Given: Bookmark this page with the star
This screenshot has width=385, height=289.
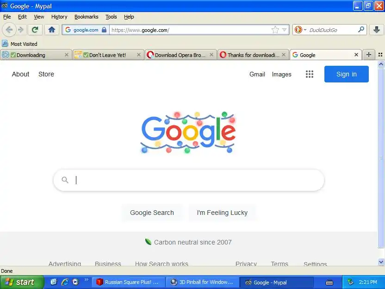Looking at the screenshot, I should click(x=275, y=30).
